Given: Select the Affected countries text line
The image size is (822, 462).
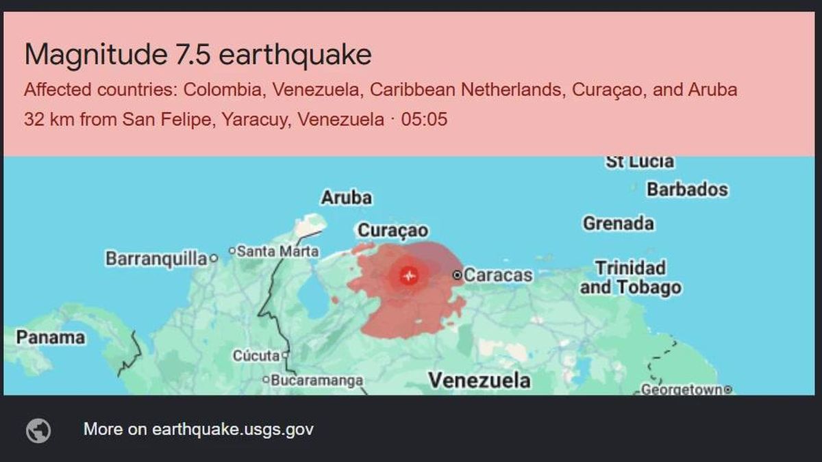Looking at the screenshot, I should click(x=381, y=90).
